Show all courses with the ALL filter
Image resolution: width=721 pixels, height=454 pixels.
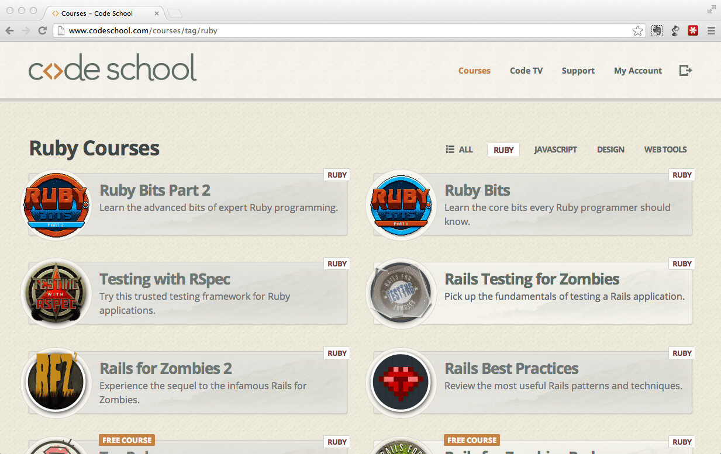click(x=460, y=150)
